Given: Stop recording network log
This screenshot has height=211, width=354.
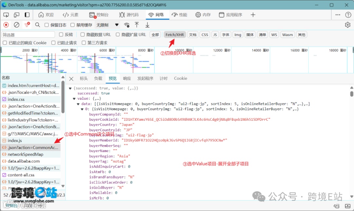Looking at the screenshot, I should tap(6, 25).
